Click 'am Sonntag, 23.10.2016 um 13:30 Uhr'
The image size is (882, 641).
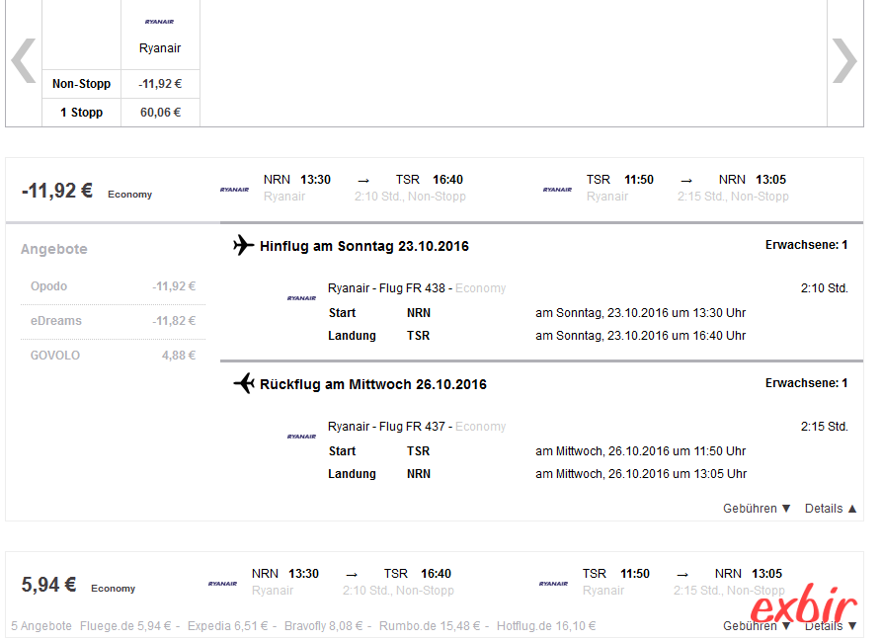tap(641, 313)
